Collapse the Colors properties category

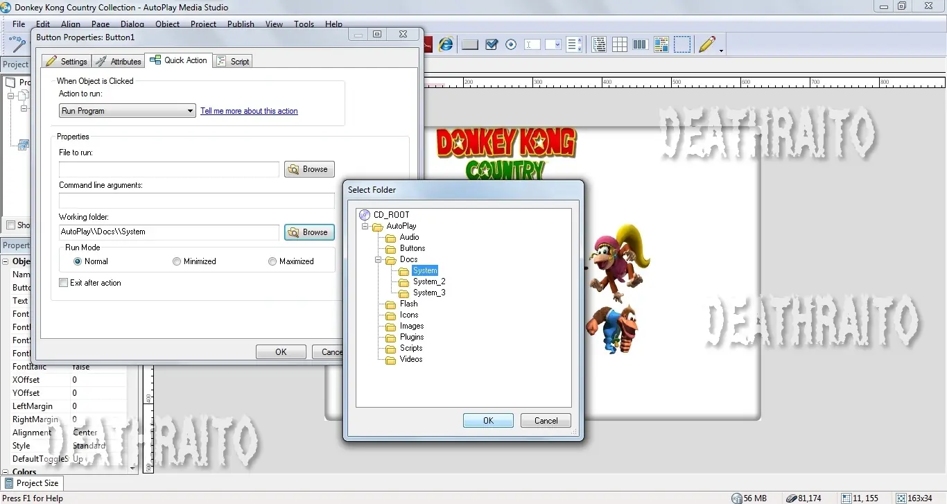tap(6, 472)
